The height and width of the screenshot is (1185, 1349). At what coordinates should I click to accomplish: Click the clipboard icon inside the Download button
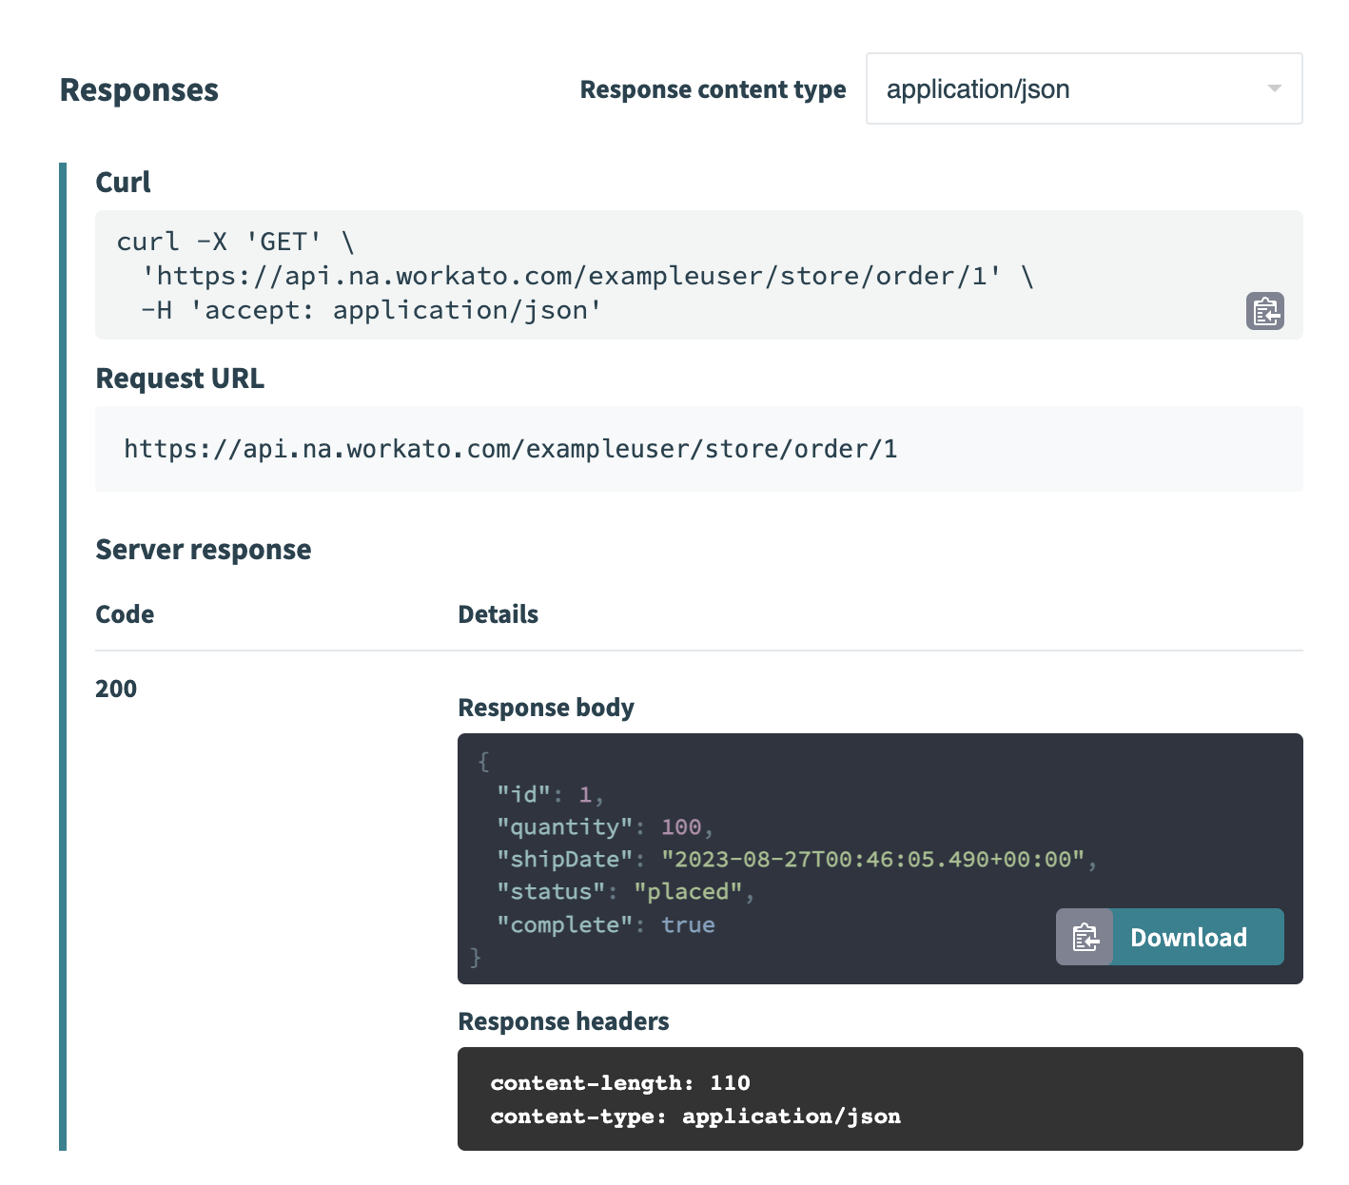coord(1084,937)
